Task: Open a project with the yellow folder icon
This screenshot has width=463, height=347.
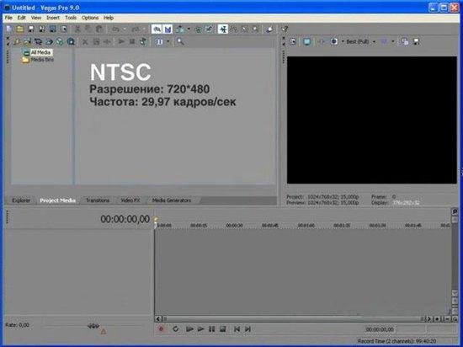Action: click(20, 29)
